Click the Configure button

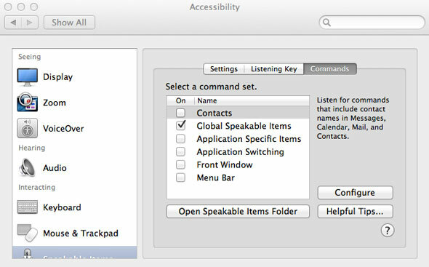(355, 193)
